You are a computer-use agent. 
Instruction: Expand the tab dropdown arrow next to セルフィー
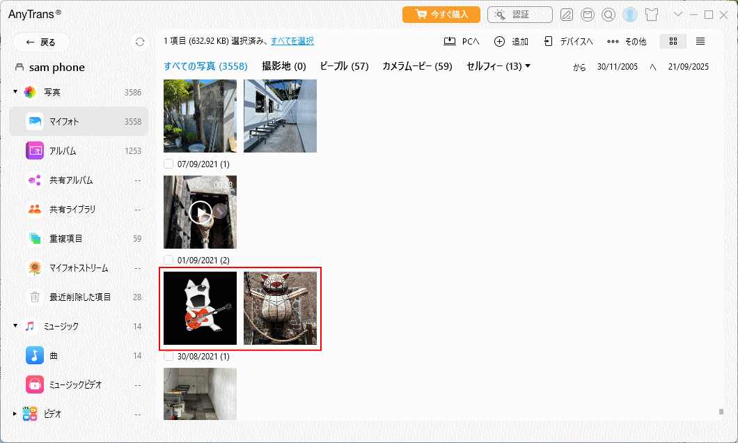point(528,66)
